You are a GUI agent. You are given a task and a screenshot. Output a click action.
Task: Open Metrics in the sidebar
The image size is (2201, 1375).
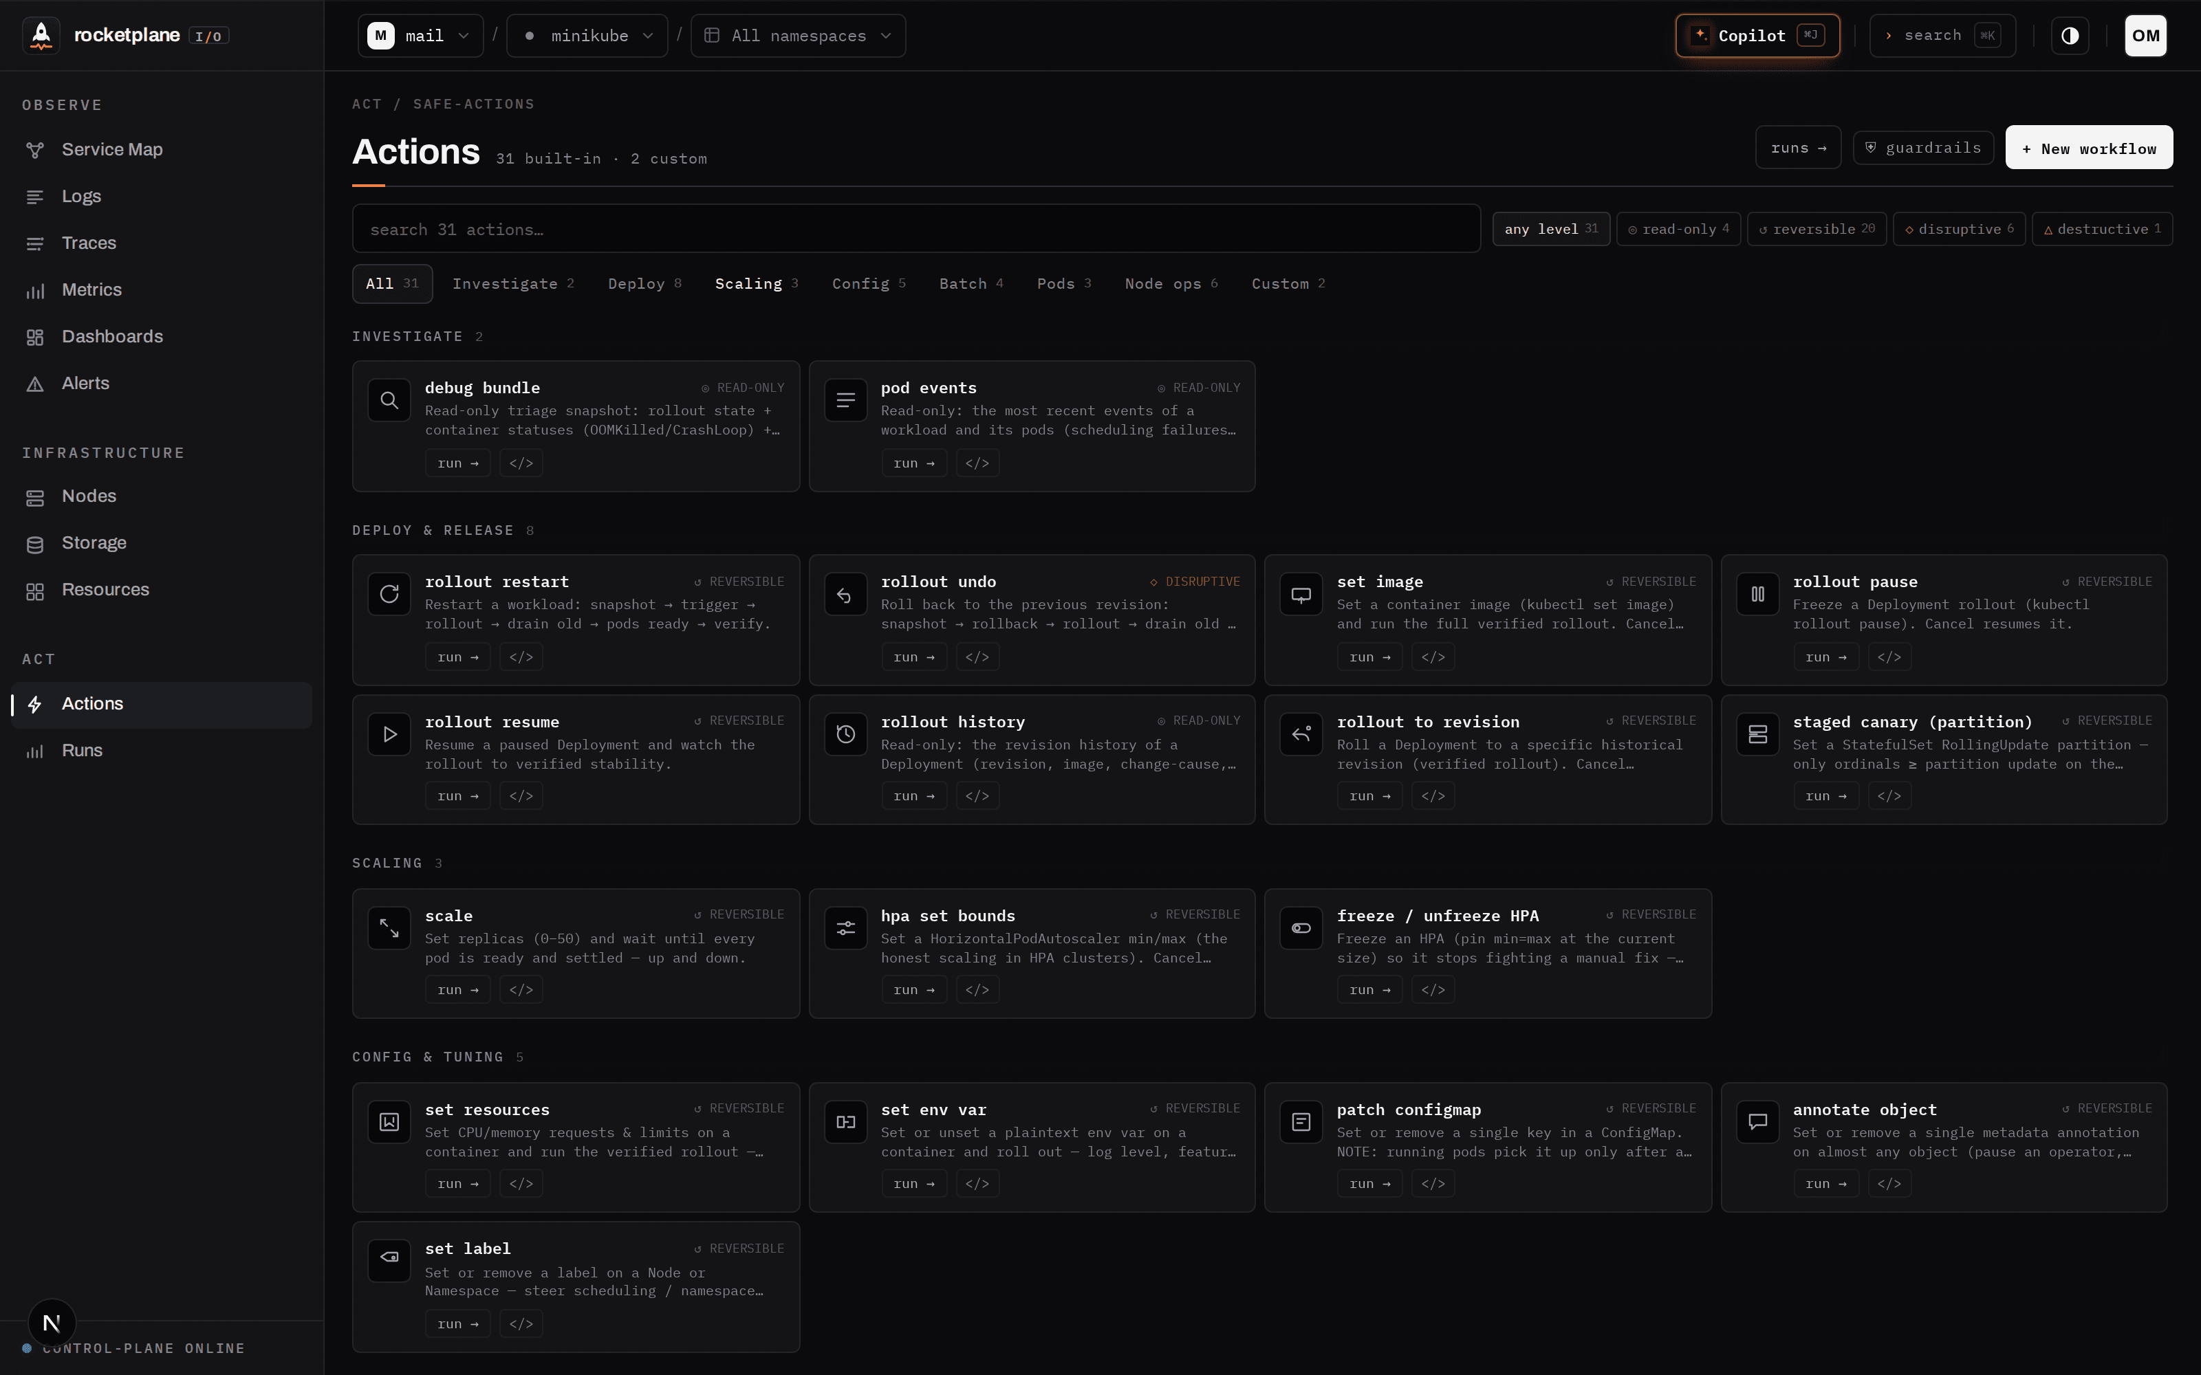162,290
